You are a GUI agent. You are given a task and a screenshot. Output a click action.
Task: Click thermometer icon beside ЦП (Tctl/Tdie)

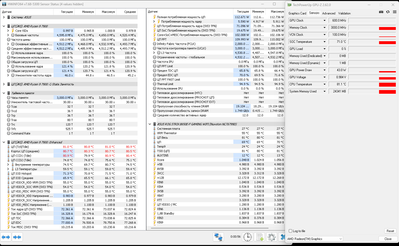pyautogui.click(x=8, y=147)
